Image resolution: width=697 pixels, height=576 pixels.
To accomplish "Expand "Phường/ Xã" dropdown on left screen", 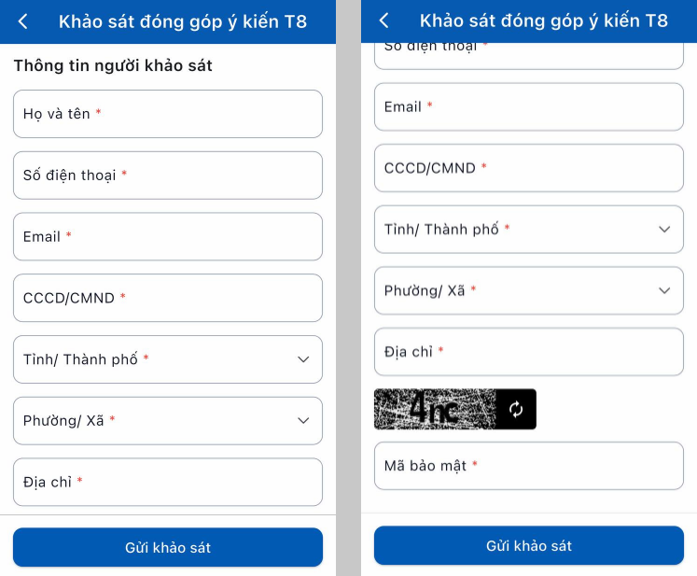I will click(168, 421).
